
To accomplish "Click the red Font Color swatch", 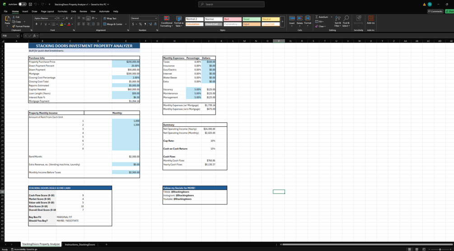I will click(x=69, y=24).
